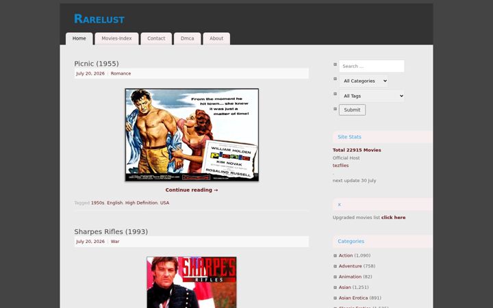Open the Rarelust site logo link
The width and height of the screenshot is (493, 308).
coord(99,19)
